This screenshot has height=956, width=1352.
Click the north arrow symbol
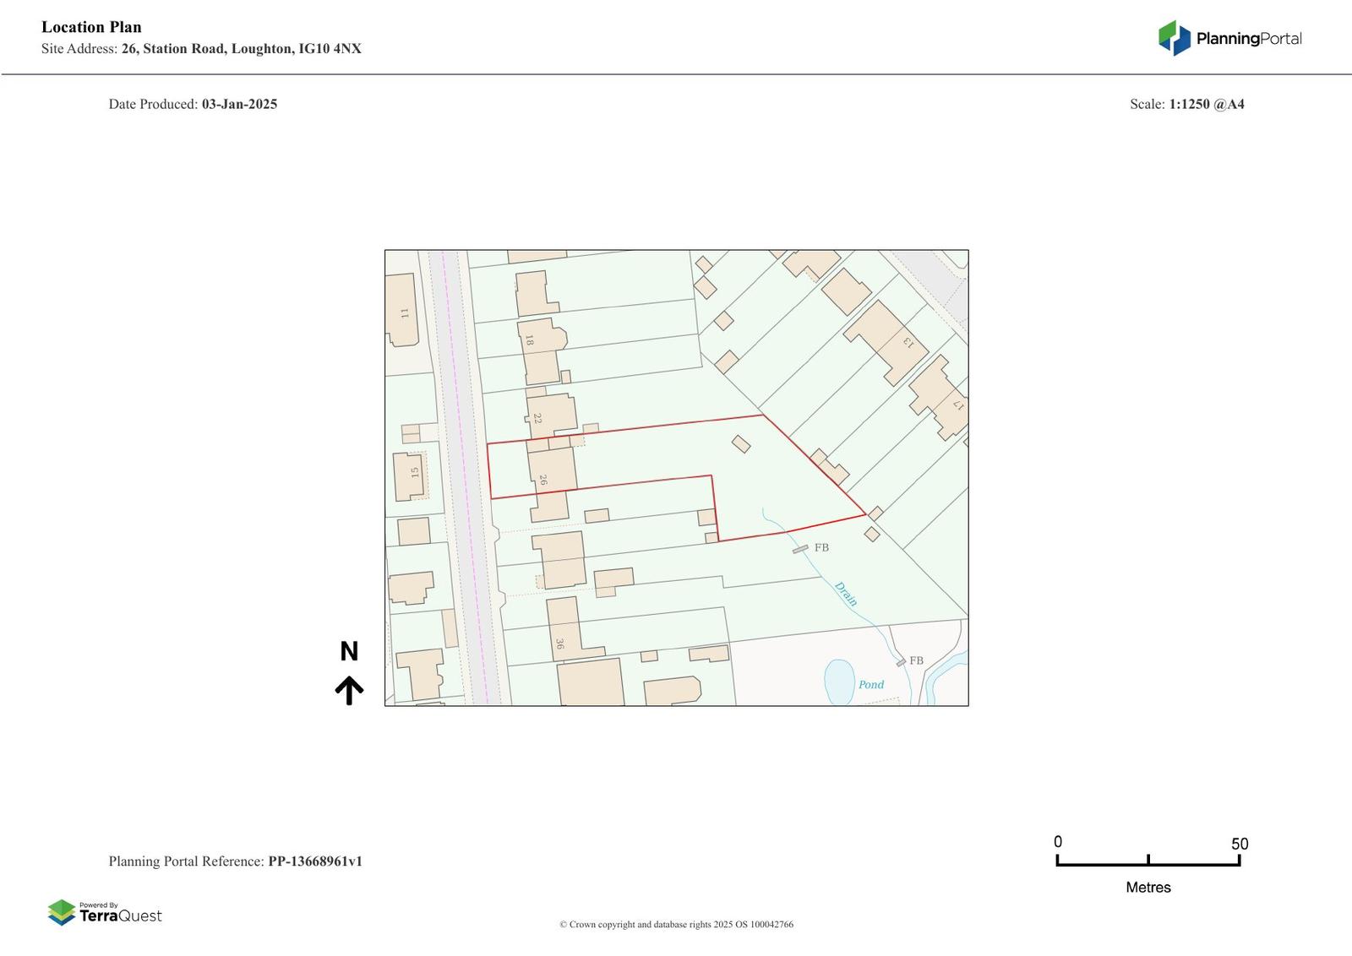(349, 690)
